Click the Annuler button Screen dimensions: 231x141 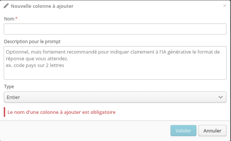tap(212, 131)
